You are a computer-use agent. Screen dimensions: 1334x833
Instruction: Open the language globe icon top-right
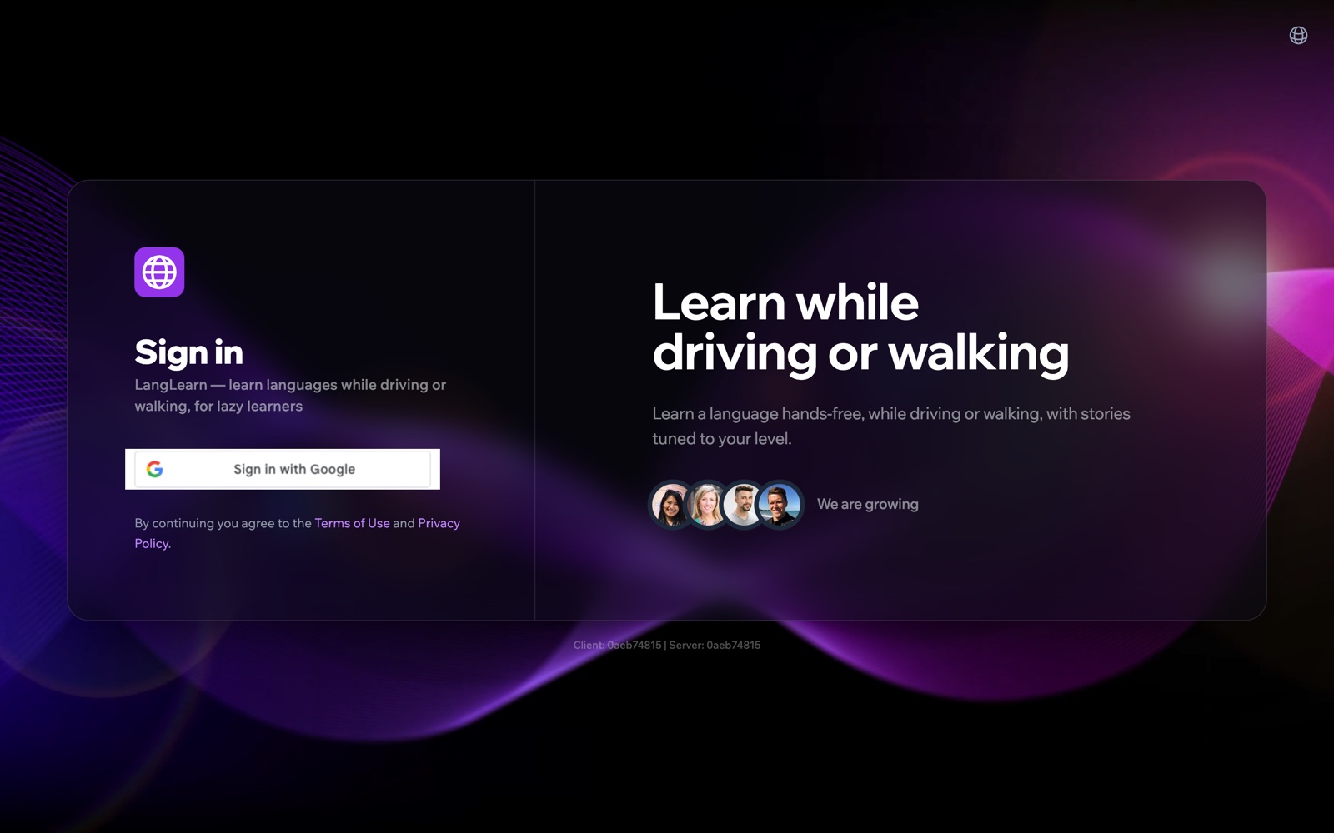[1298, 35]
